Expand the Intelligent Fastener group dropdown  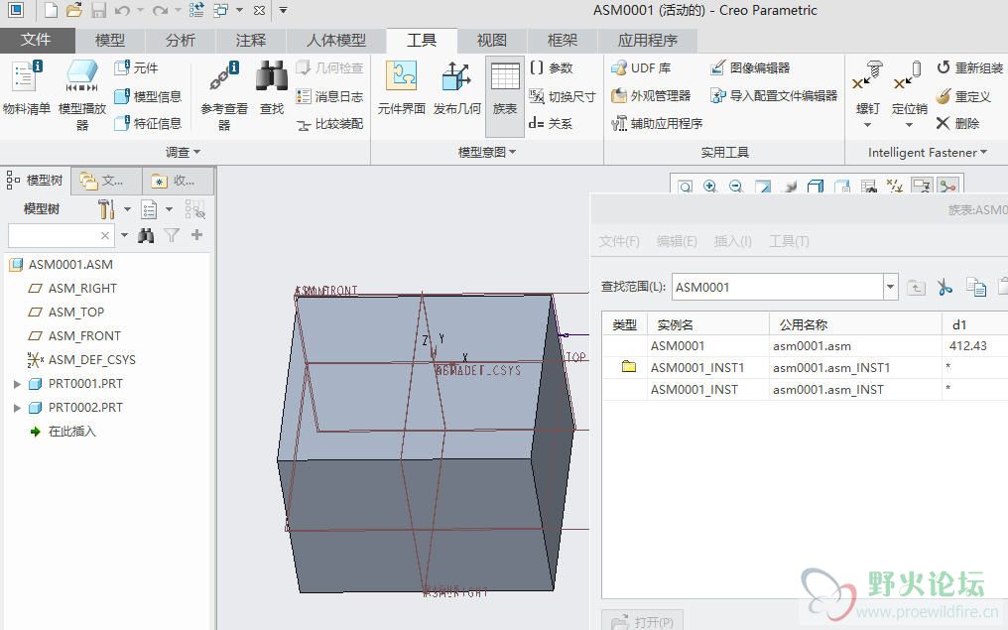pos(928,153)
